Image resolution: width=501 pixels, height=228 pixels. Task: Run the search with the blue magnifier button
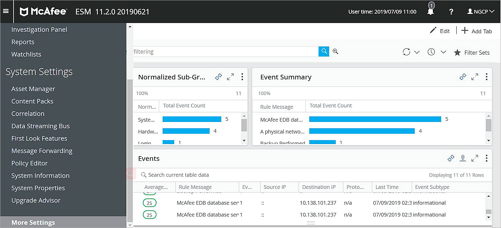pos(324,51)
